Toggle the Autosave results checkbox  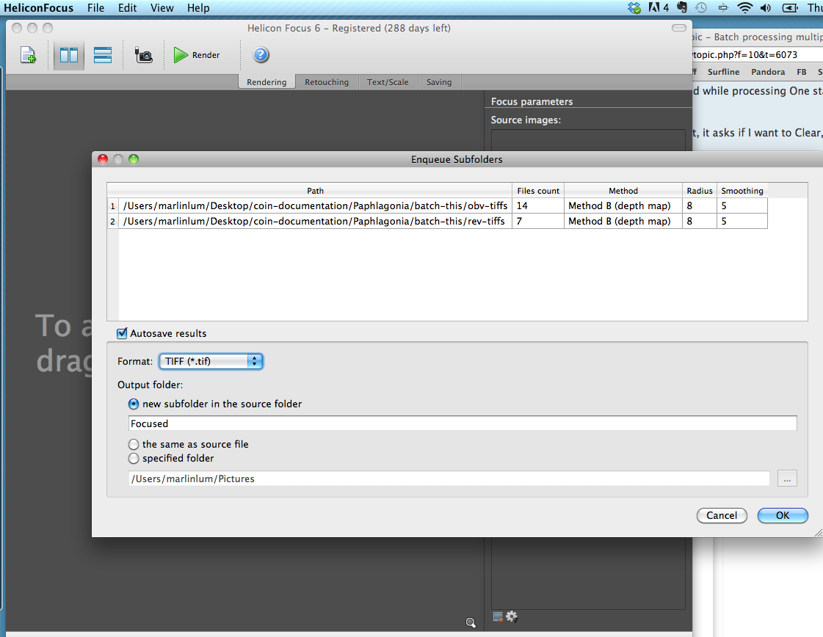click(x=122, y=333)
